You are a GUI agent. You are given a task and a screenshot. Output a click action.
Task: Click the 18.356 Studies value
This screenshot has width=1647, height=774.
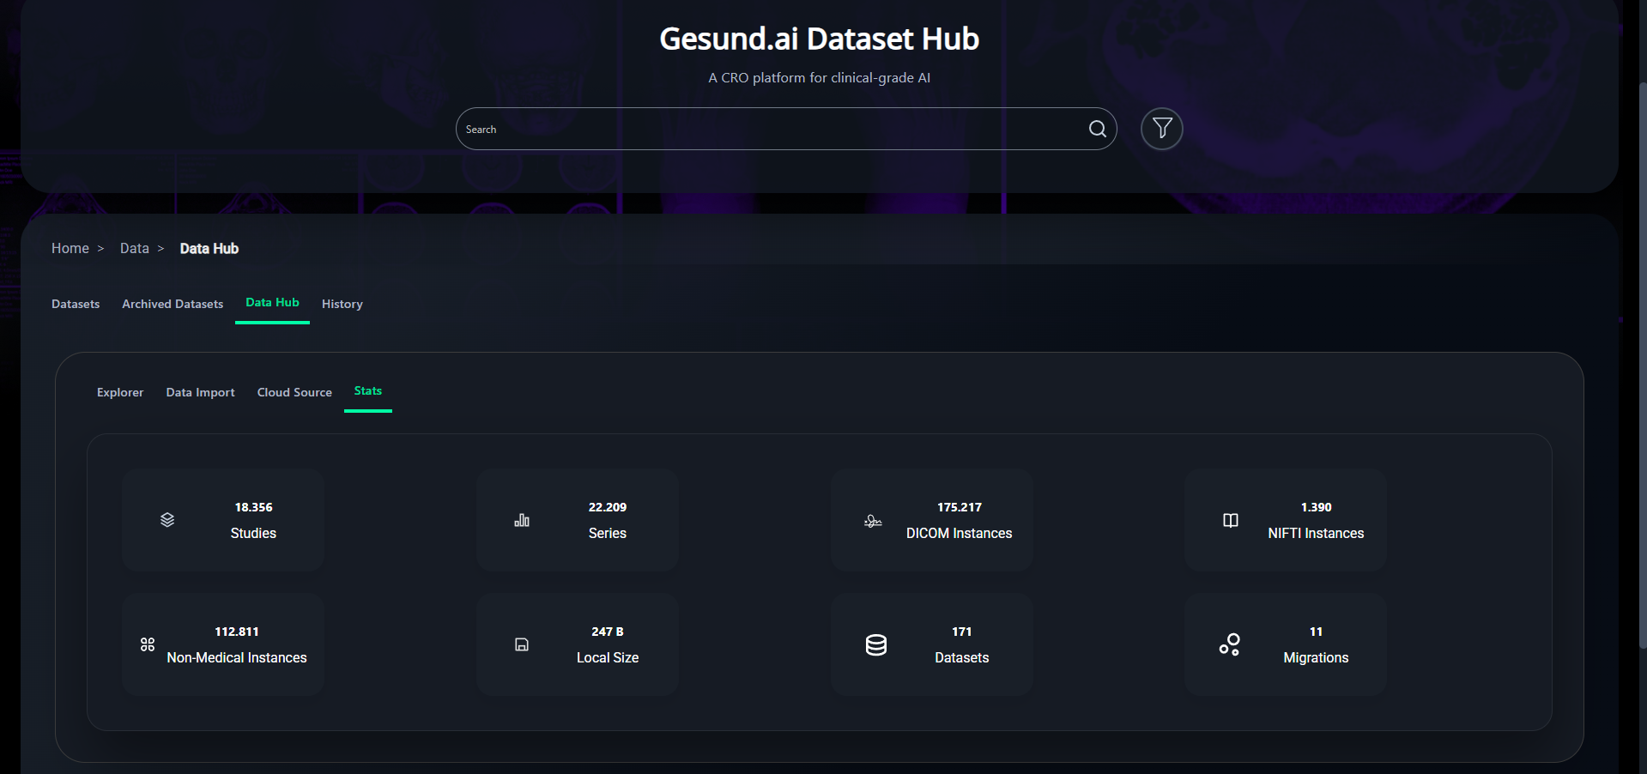254,507
